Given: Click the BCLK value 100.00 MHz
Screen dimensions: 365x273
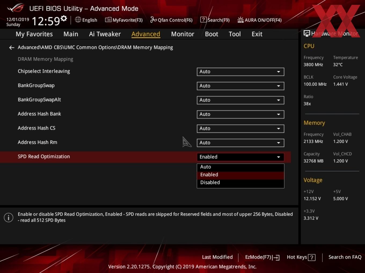Looking at the screenshot, I should tap(315, 84).
